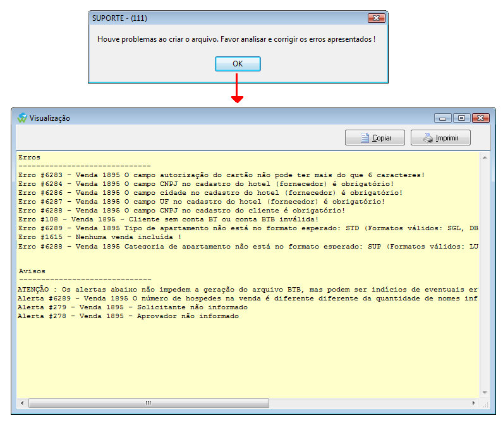Screen dimensions: 503x425
Task: Select line Erro #6287 campo UF
Action: tap(202, 202)
